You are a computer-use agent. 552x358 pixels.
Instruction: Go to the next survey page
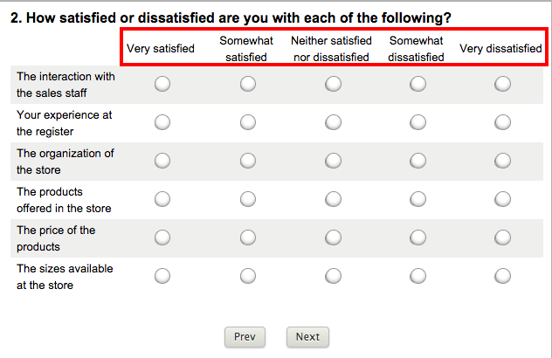click(x=307, y=337)
